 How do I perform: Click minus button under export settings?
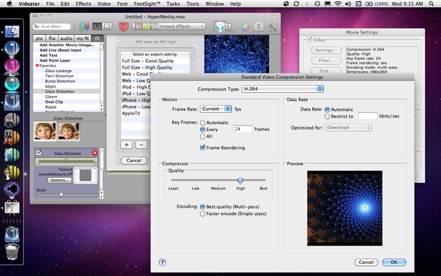coord(142,145)
